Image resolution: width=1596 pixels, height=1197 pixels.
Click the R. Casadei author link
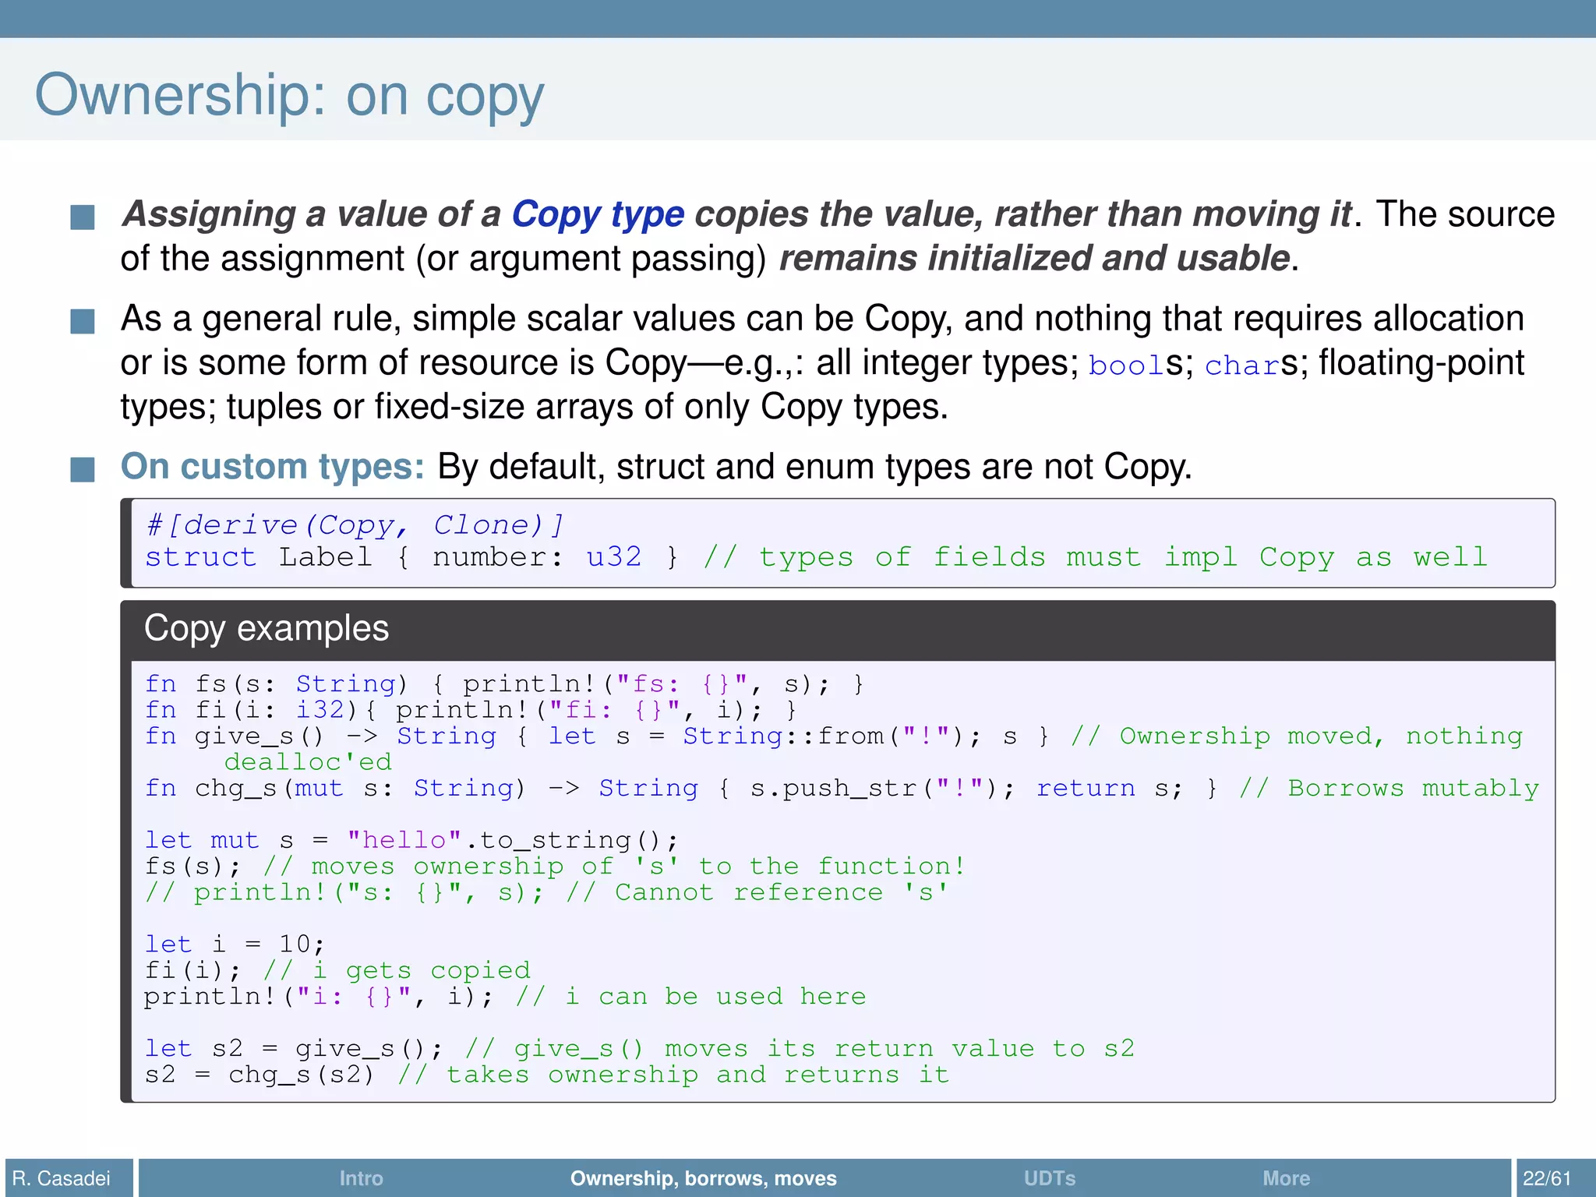[x=62, y=1178]
